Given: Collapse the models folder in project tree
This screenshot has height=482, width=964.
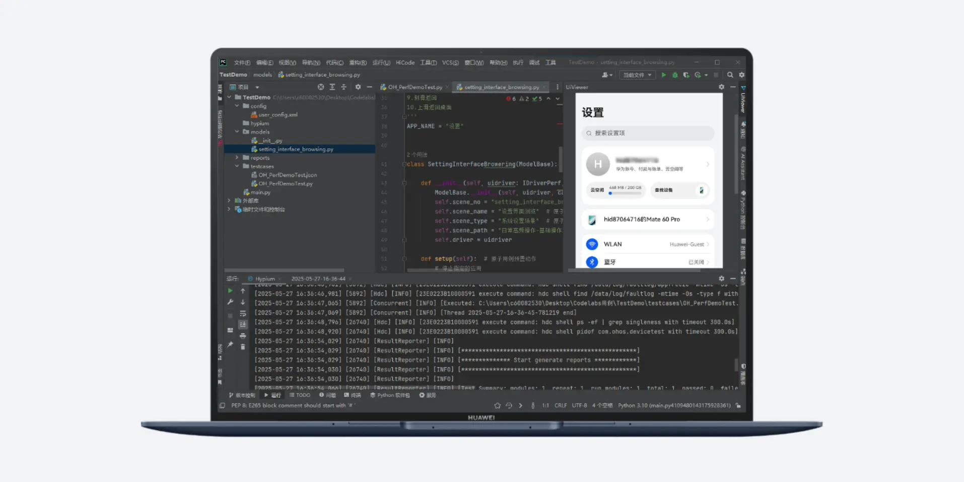Looking at the screenshot, I should (x=237, y=132).
